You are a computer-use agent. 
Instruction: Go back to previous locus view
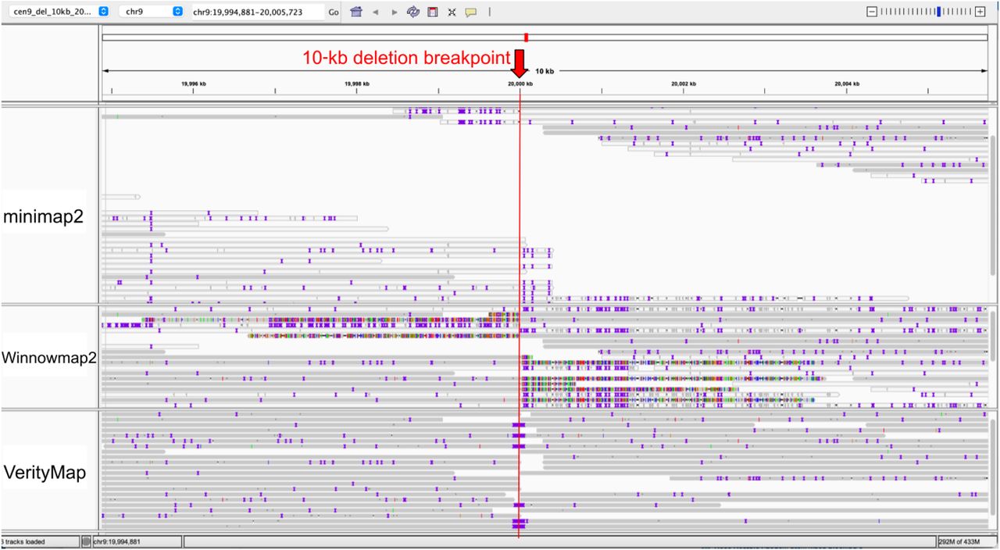pyautogui.click(x=377, y=12)
